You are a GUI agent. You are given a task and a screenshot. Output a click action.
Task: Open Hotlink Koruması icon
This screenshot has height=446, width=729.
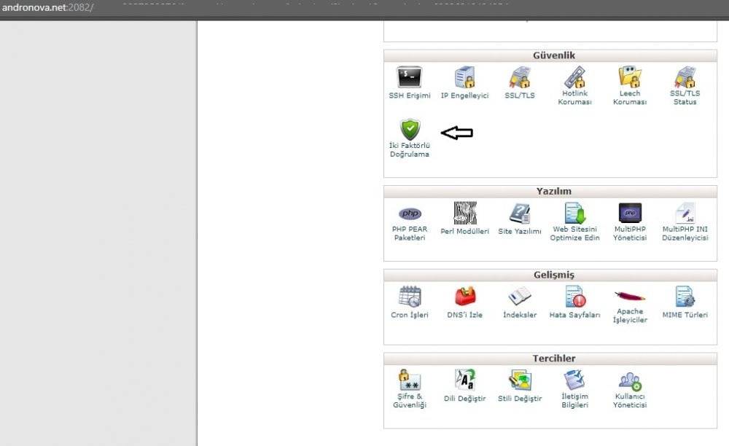tap(574, 77)
